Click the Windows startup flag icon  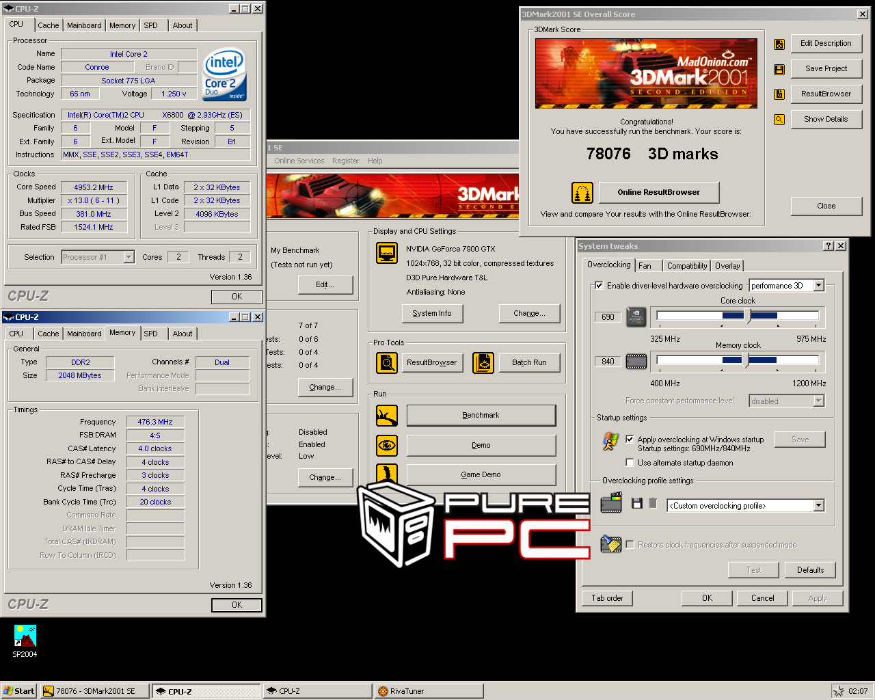click(610, 442)
